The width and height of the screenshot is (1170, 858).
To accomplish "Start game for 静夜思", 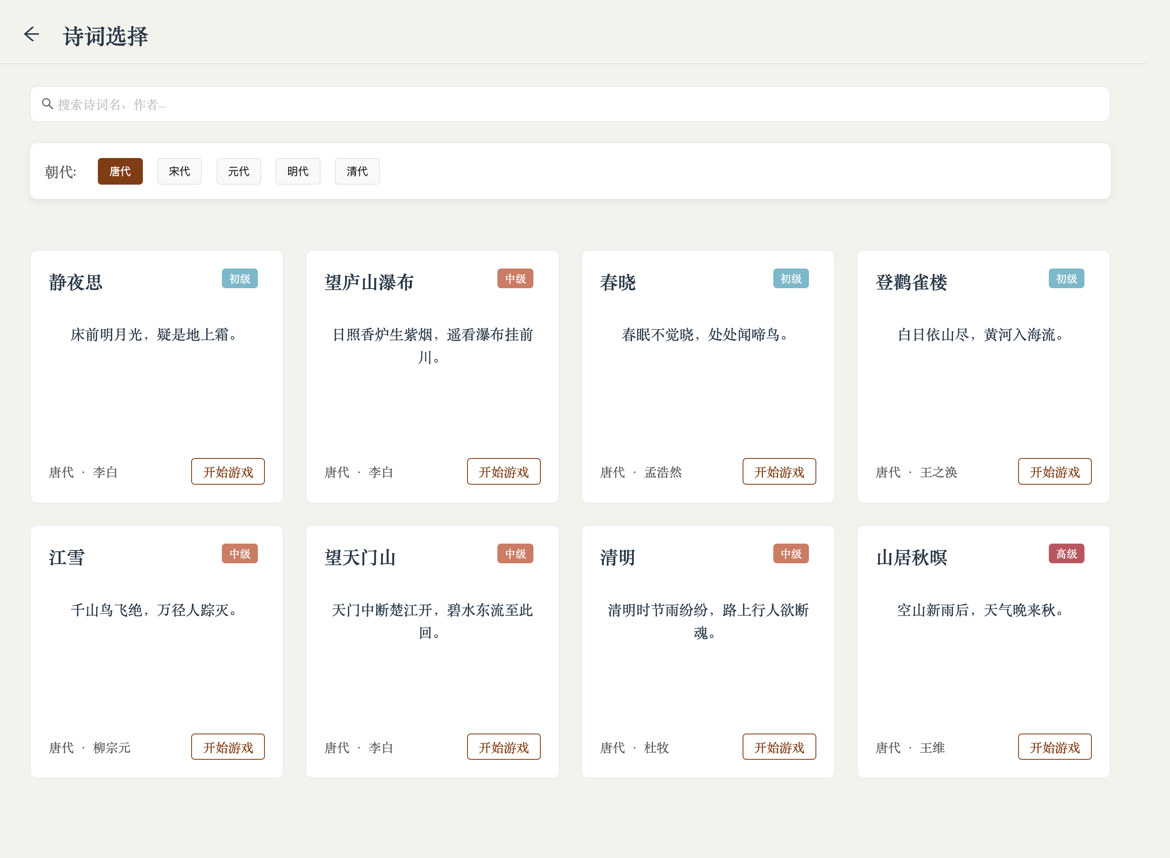I will coord(228,471).
